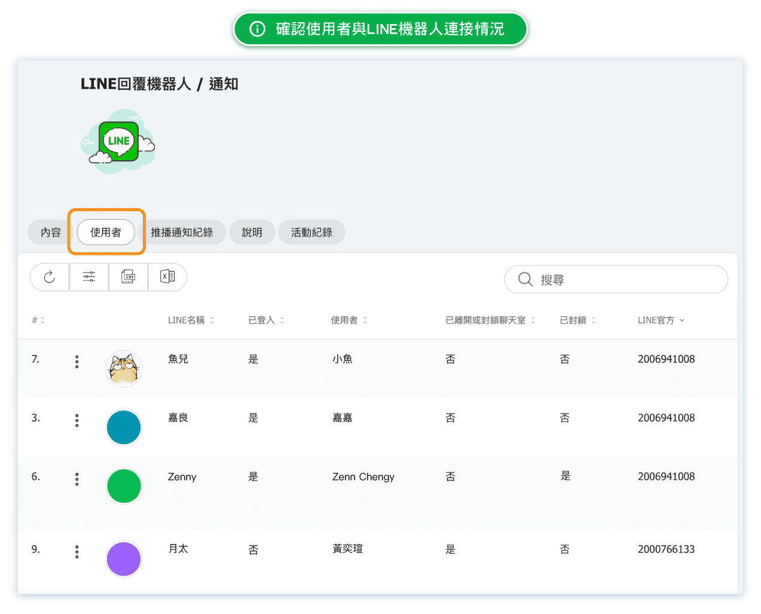The width and height of the screenshot is (761, 614).
Task: Expand the LINE官方 column sort arrow
Action: (x=682, y=321)
